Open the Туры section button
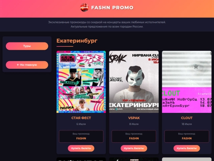The width and height of the screenshot is (214, 161). [27, 46]
